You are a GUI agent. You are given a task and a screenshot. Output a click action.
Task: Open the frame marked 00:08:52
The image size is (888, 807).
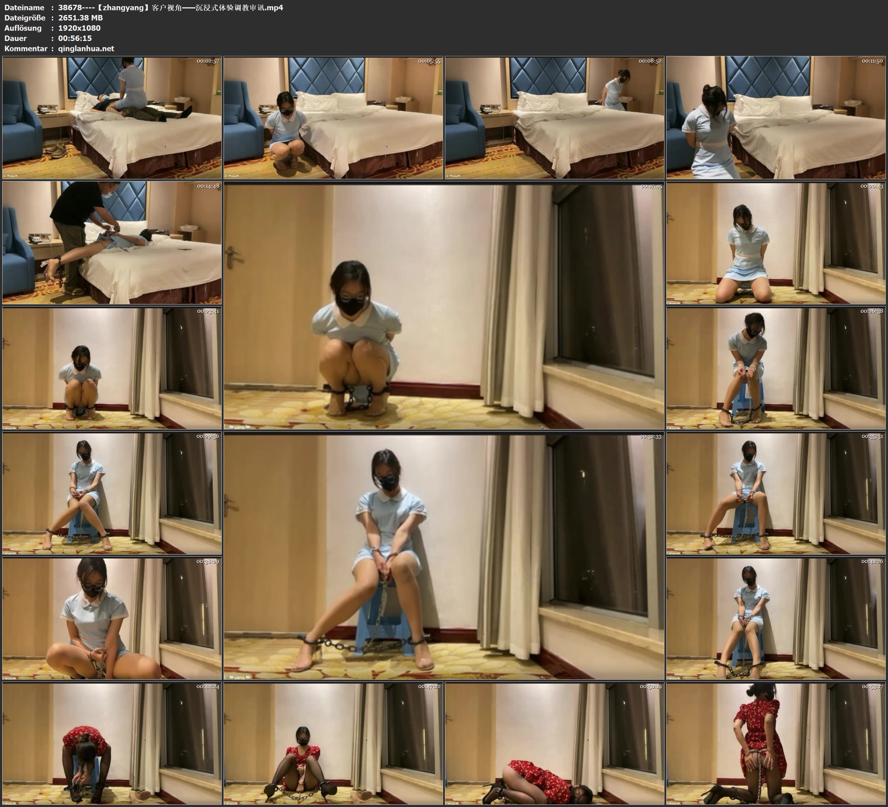click(554, 118)
